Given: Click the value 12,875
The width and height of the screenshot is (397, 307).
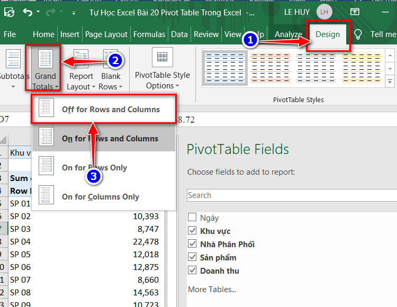Looking at the screenshot, I should tap(146, 267).
